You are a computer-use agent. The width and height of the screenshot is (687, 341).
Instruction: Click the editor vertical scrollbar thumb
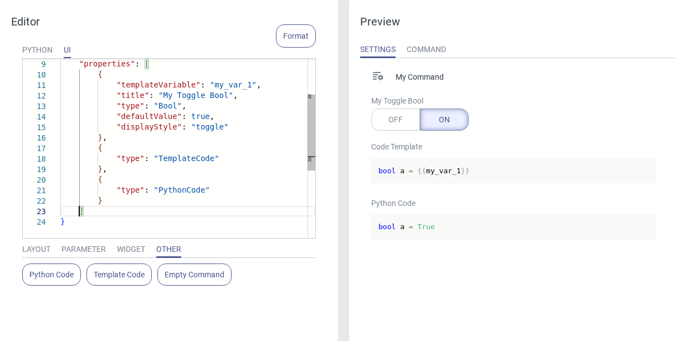pyautogui.click(x=311, y=132)
